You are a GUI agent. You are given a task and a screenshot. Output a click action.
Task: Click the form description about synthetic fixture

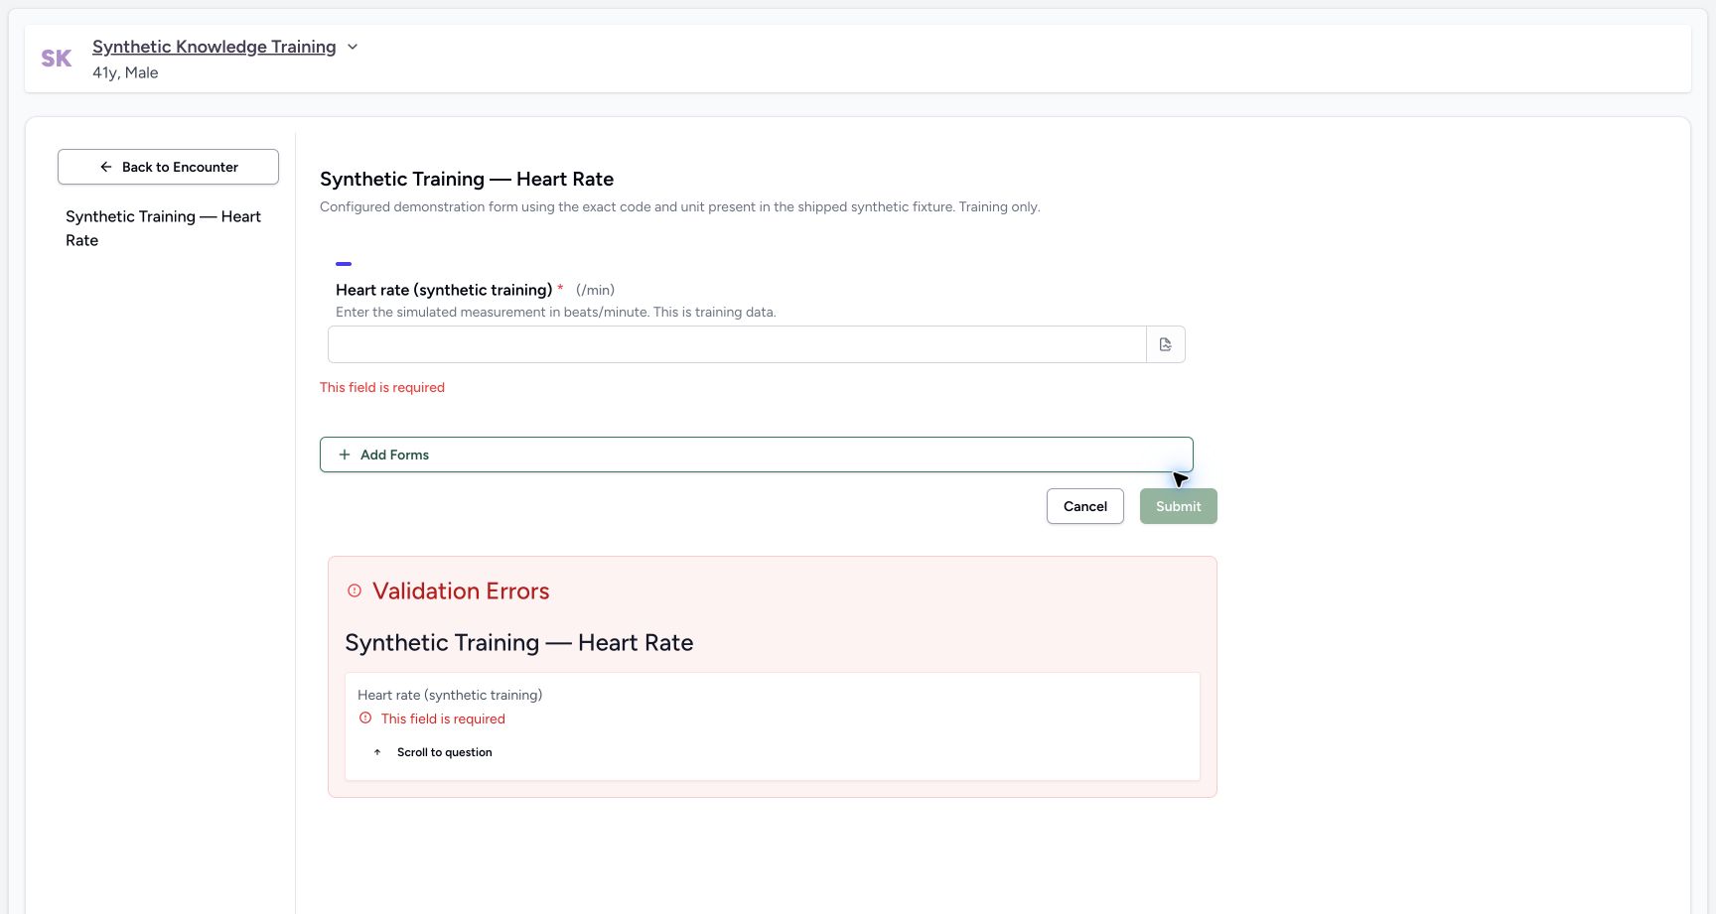[680, 206]
